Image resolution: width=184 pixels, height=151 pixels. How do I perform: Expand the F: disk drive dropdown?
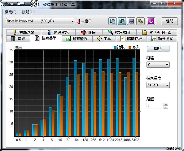tap(158, 65)
